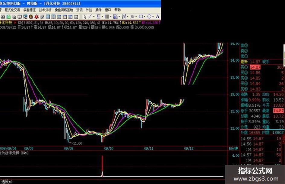
Task: Click the red signal spike in indicator panel
Action: point(102,166)
